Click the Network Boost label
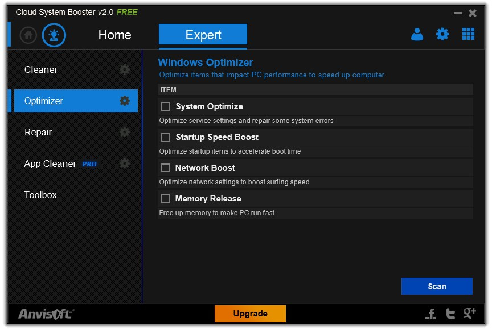 (x=205, y=168)
